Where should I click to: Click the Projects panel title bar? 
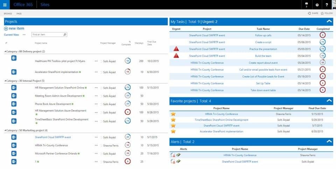click(86, 21)
